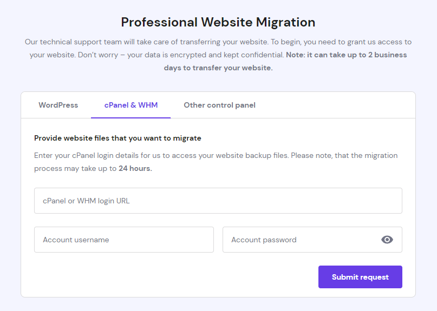
Task: Switch to the WordPress tab
Action: pos(58,105)
